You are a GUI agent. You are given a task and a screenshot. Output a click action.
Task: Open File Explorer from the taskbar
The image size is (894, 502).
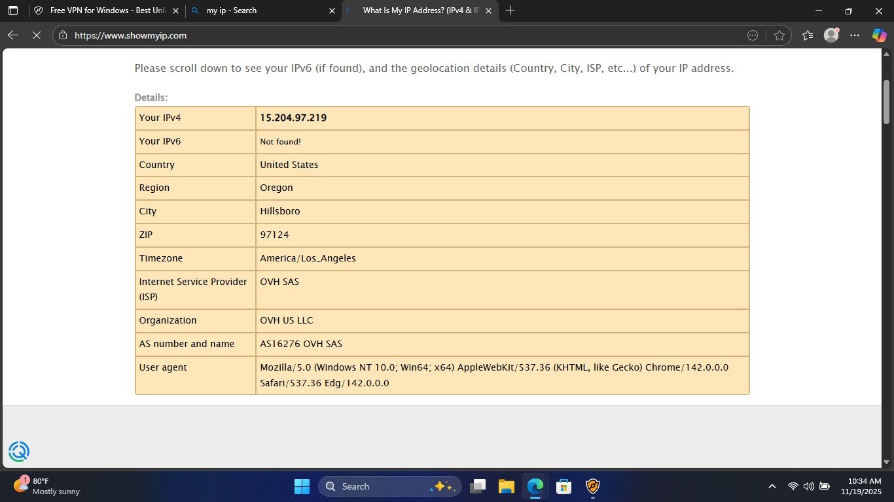506,486
